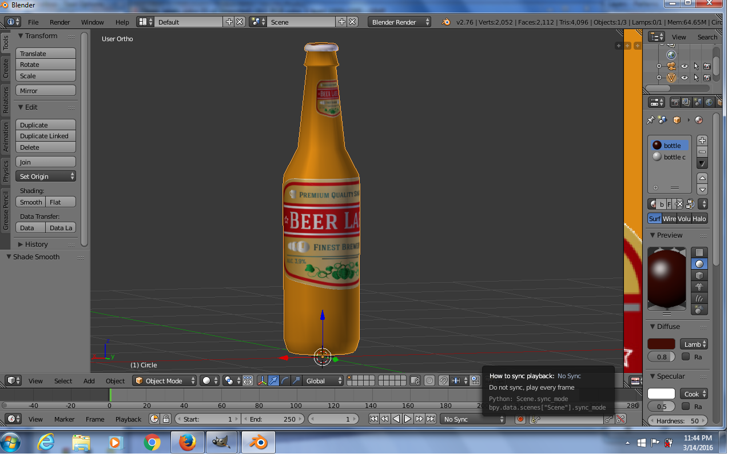Move material slot down
The width and height of the screenshot is (732, 457).
click(x=702, y=190)
